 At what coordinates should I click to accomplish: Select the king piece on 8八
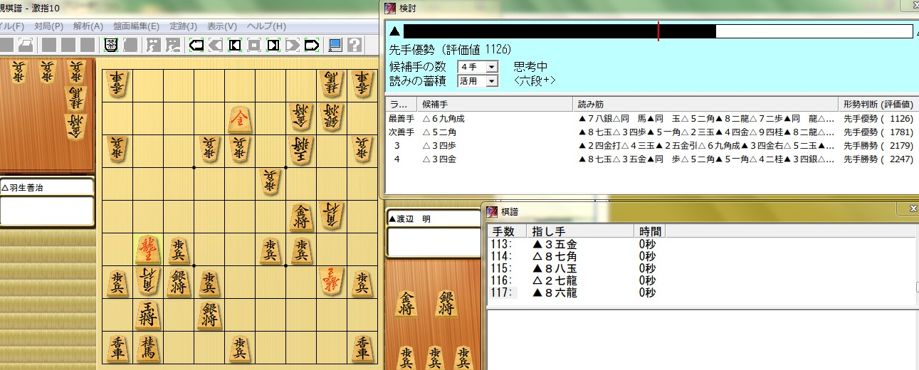click(147, 315)
